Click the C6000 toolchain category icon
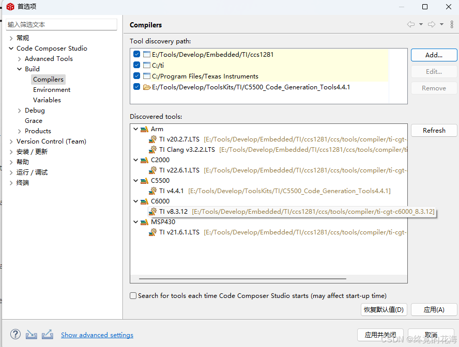459x347 pixels. coord(144,201)
